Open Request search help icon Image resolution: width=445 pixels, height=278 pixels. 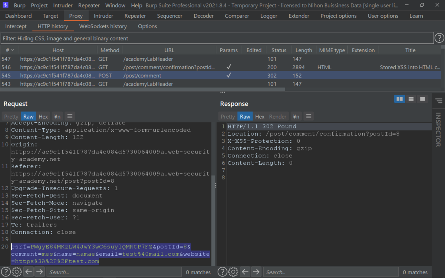[x=5, y=272]
